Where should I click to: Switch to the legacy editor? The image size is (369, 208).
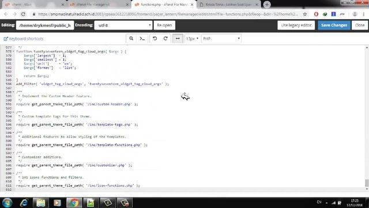tap(296, 25)
